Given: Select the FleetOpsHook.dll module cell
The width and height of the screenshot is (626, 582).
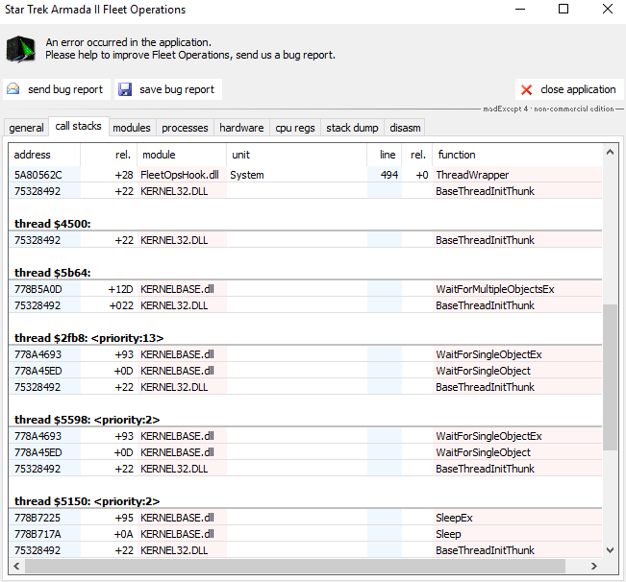Looking at the screenshot, I should click(182, 175).
